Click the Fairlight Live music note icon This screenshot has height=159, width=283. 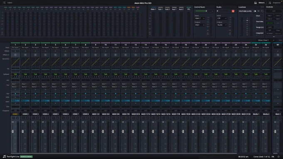click(4, 157)
